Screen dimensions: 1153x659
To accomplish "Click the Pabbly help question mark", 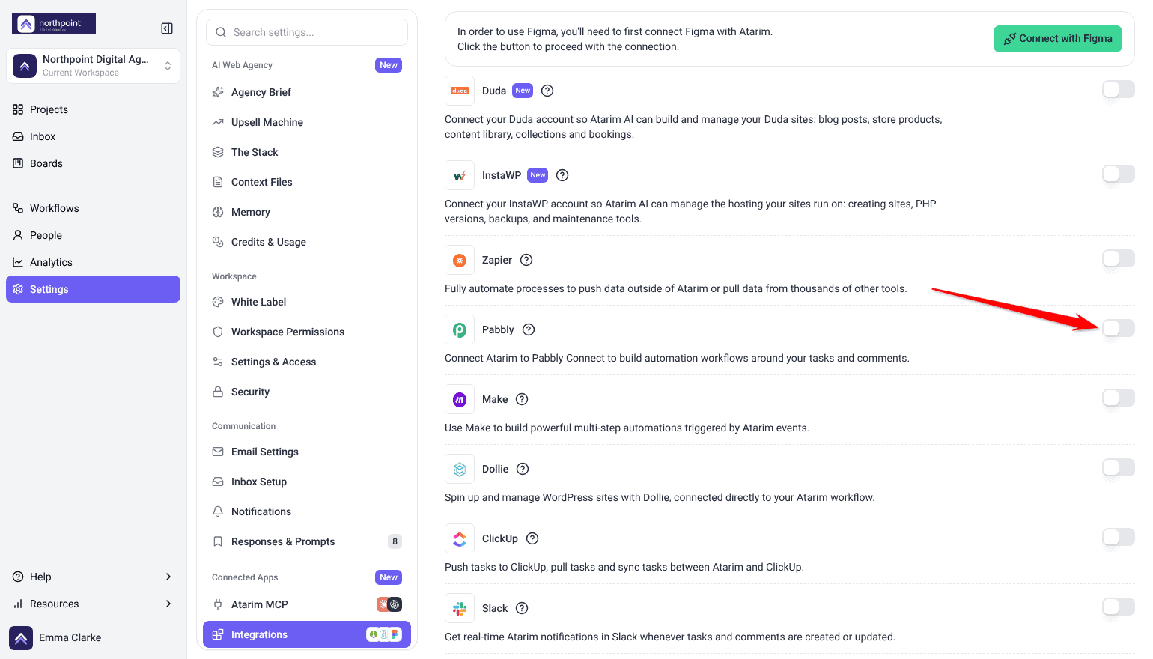I will (x=529, y=329).
